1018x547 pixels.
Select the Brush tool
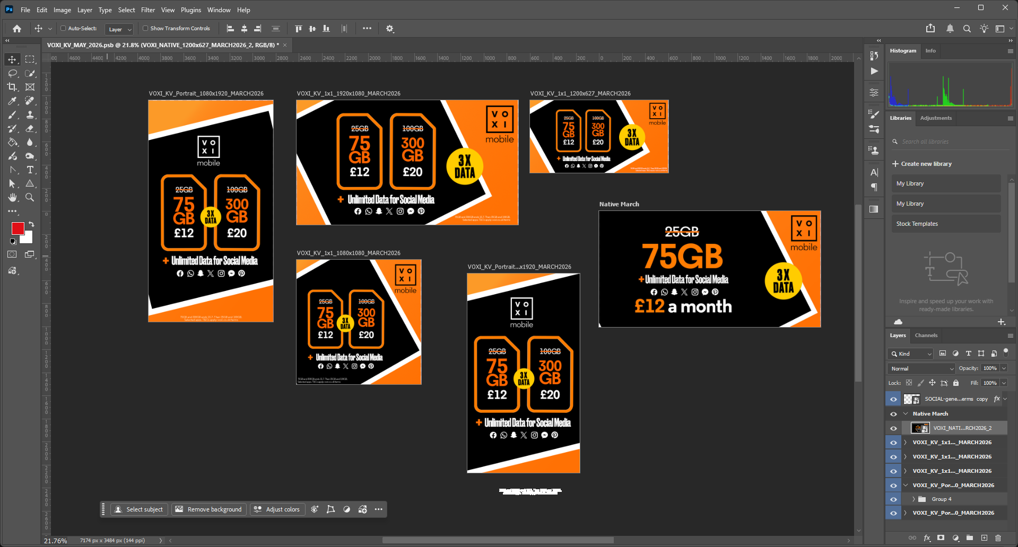click(x=12, y=114)
